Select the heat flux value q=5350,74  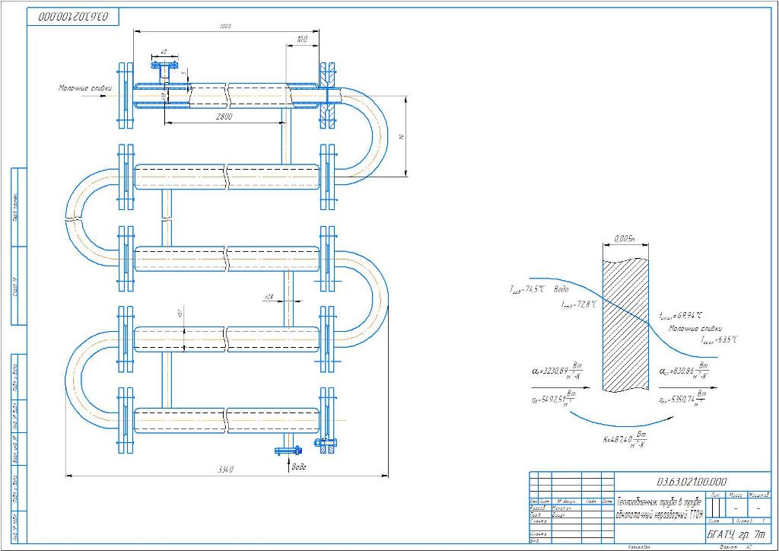[684, 398]
